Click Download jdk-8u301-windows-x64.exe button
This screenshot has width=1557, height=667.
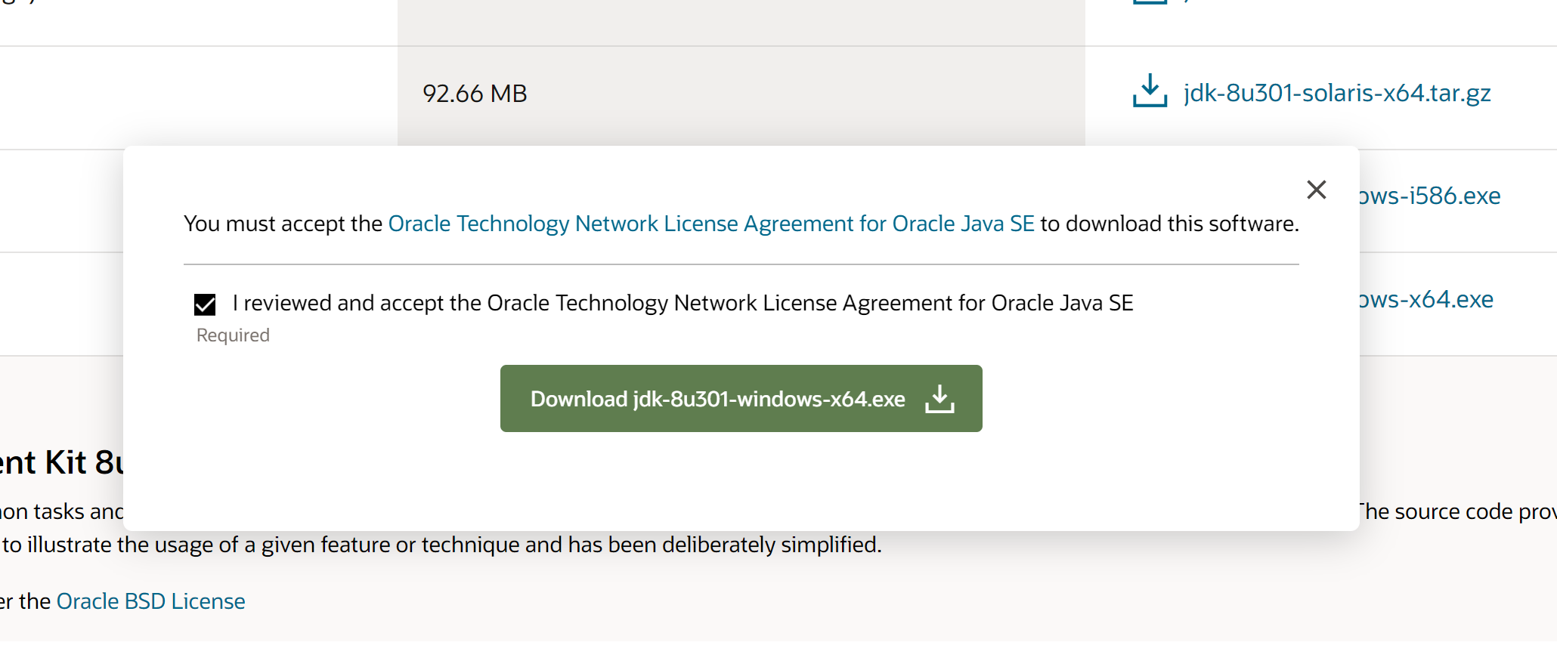point(741,399)
